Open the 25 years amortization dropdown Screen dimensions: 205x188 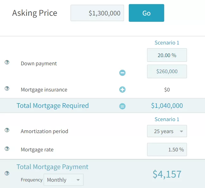point(167,131)
